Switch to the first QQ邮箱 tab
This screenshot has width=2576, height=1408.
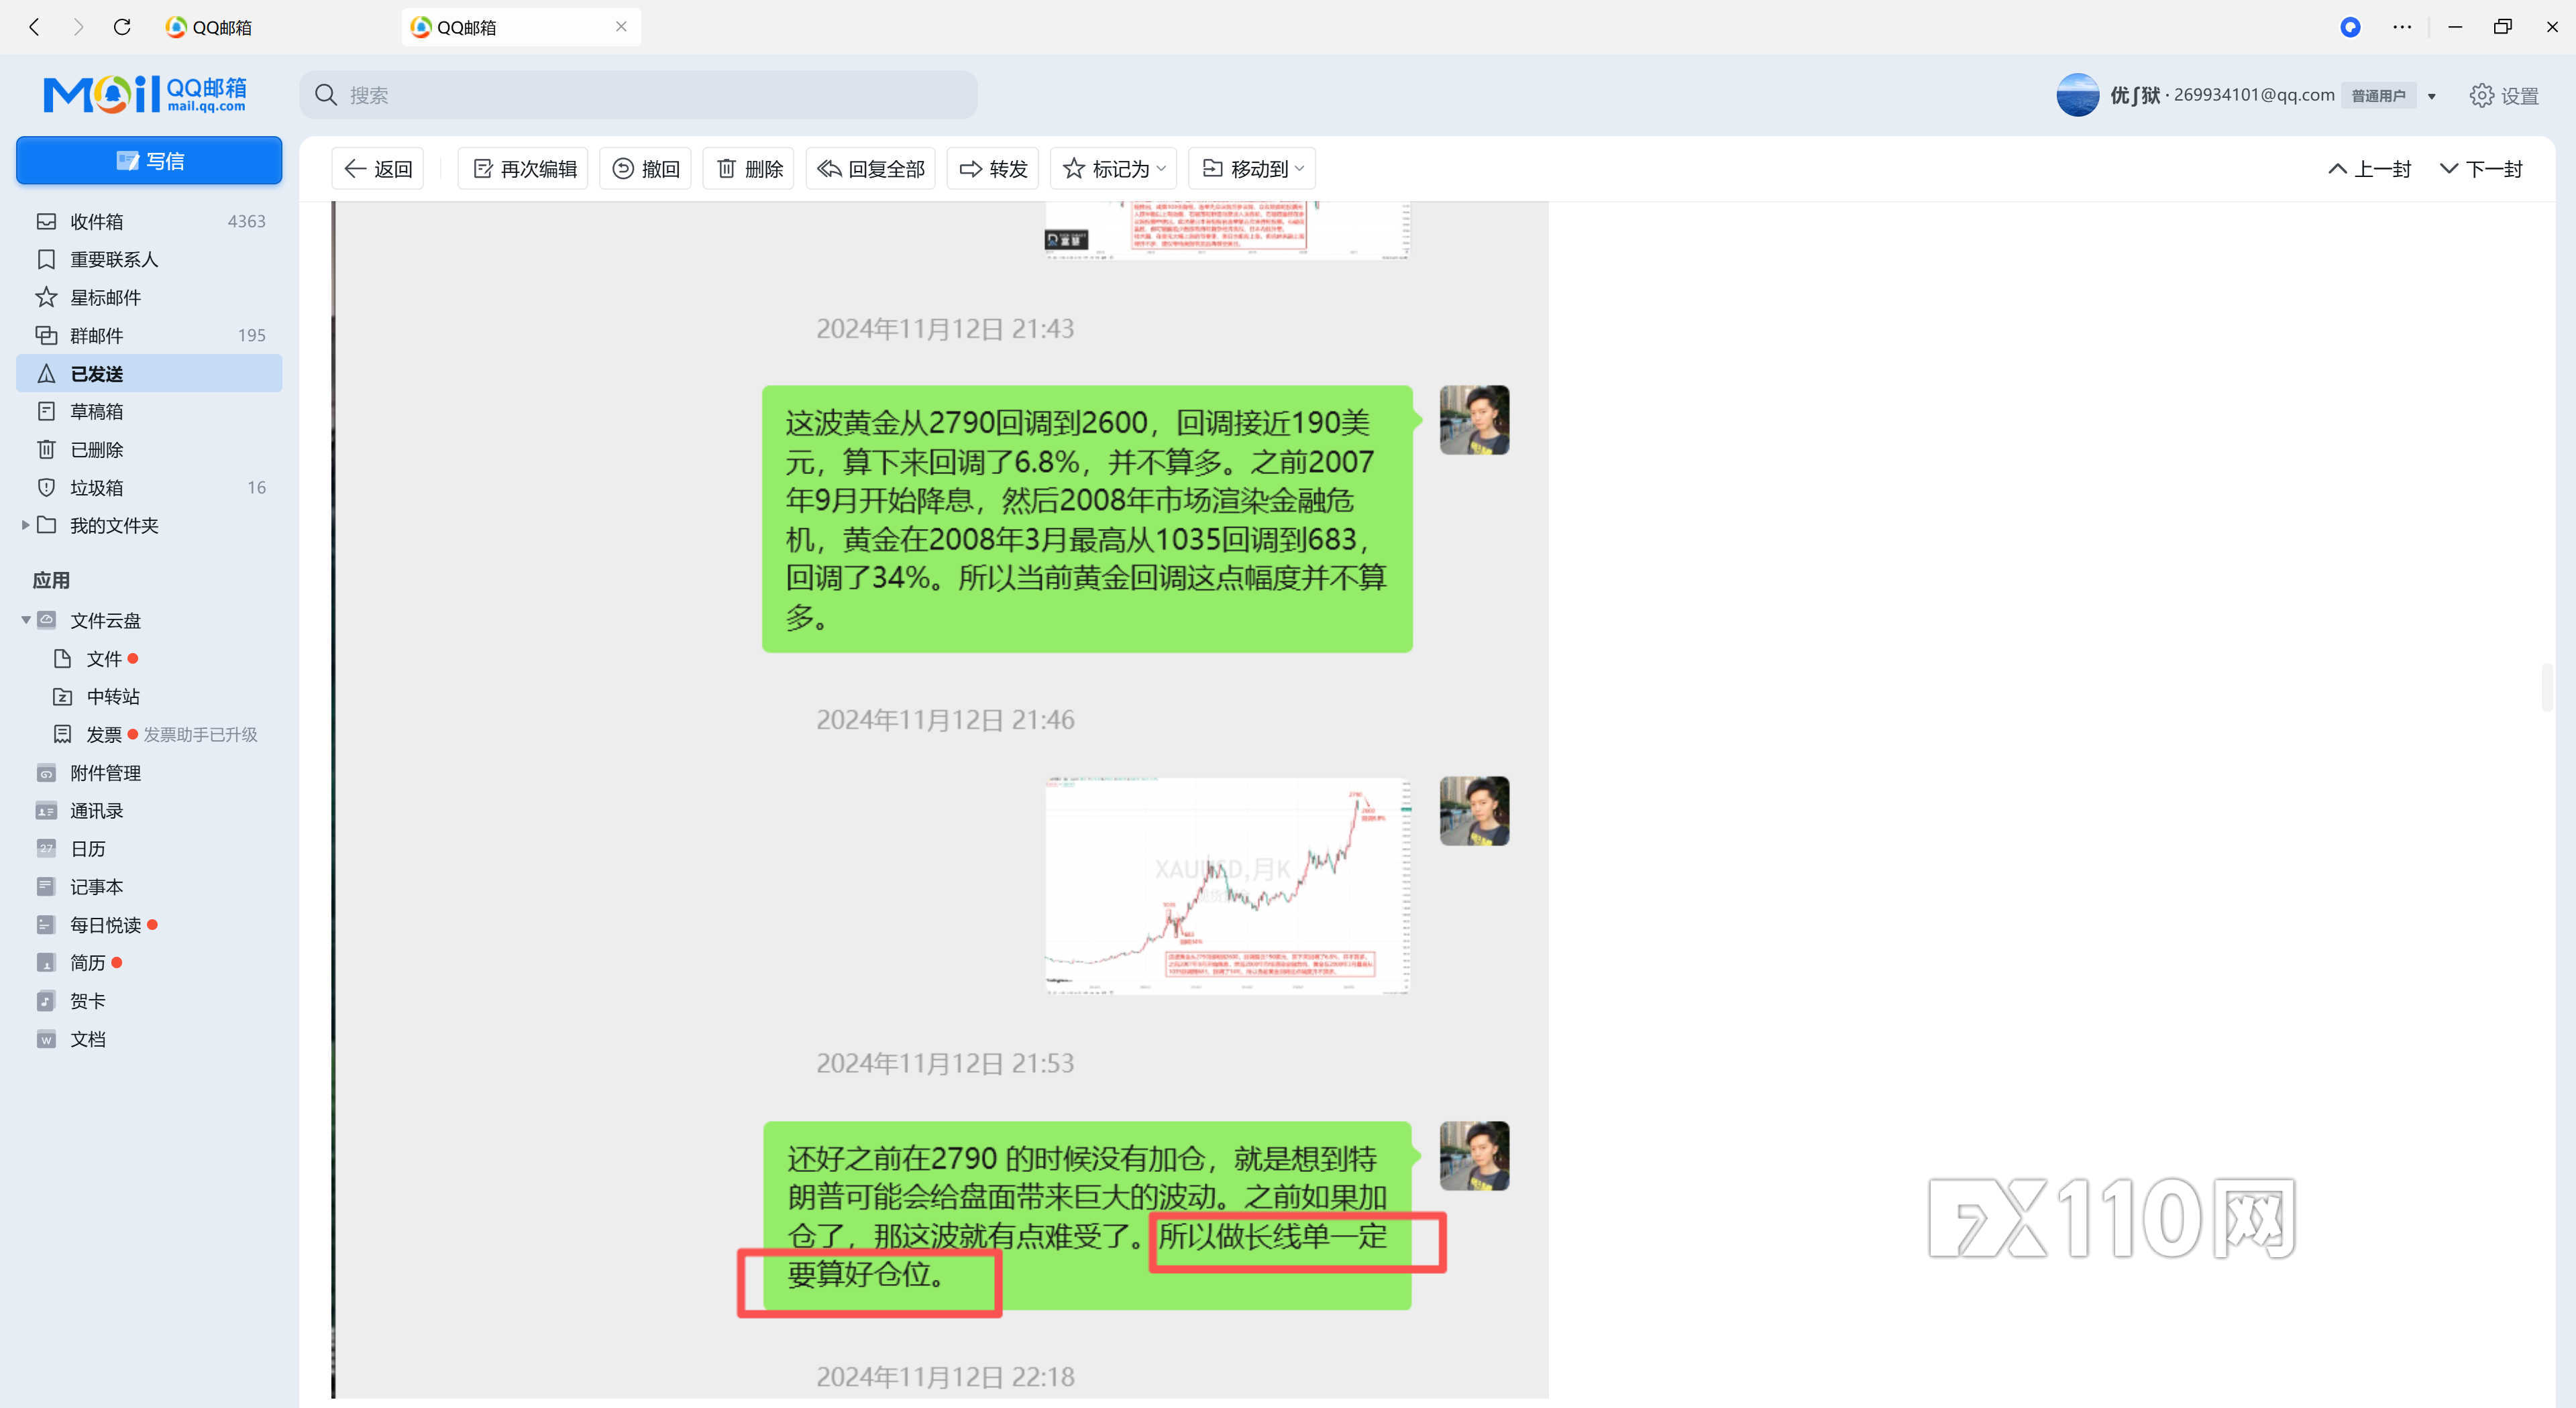(209, 27)
